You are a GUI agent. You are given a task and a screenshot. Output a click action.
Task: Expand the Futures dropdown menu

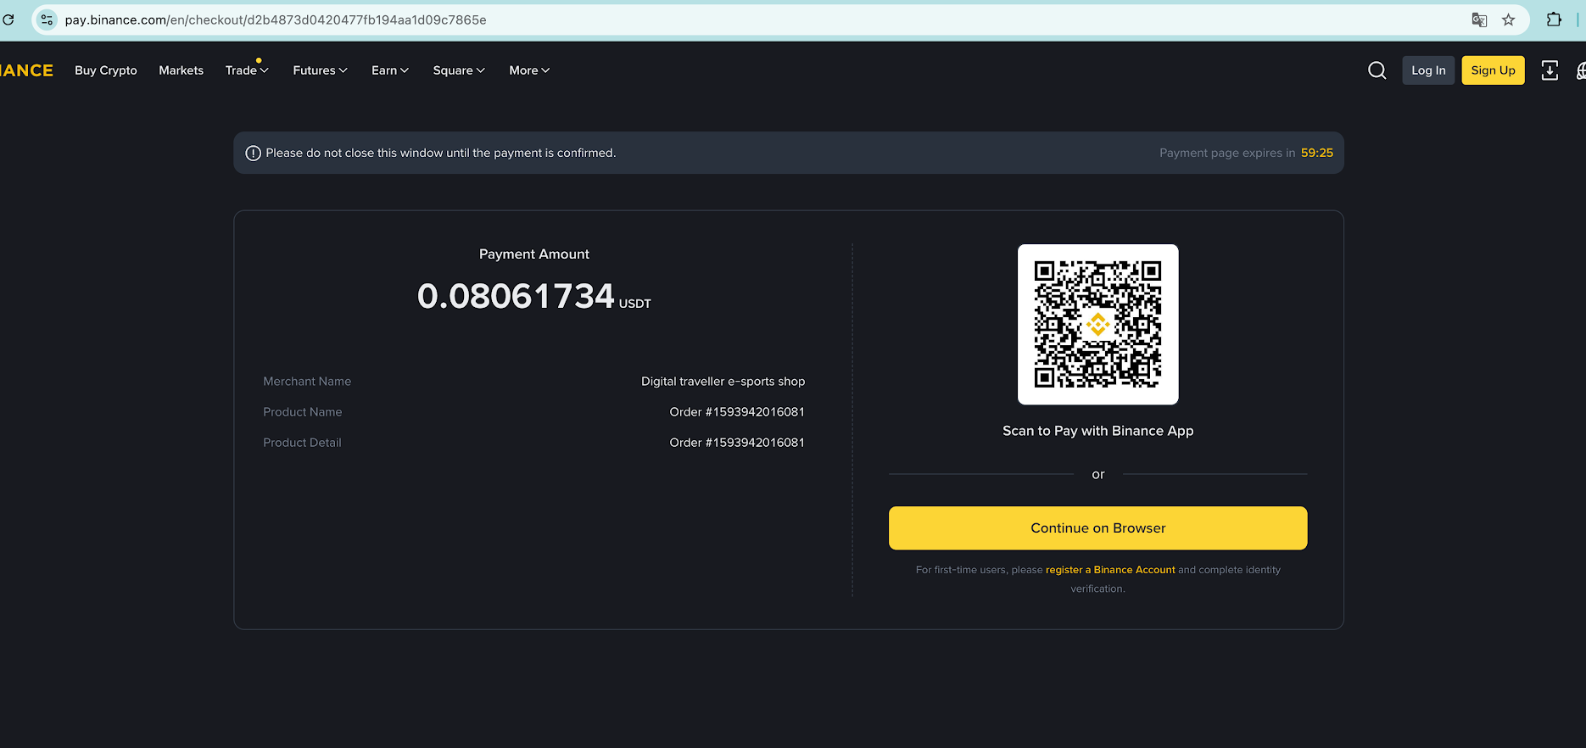(x=320, y=70)
